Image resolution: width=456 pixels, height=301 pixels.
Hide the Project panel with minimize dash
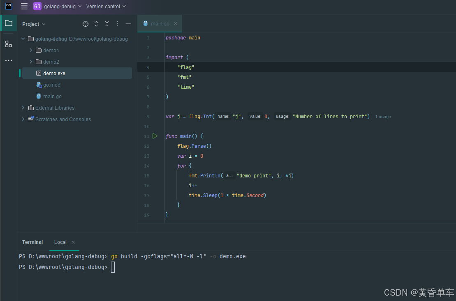click(x=128, y=24)
